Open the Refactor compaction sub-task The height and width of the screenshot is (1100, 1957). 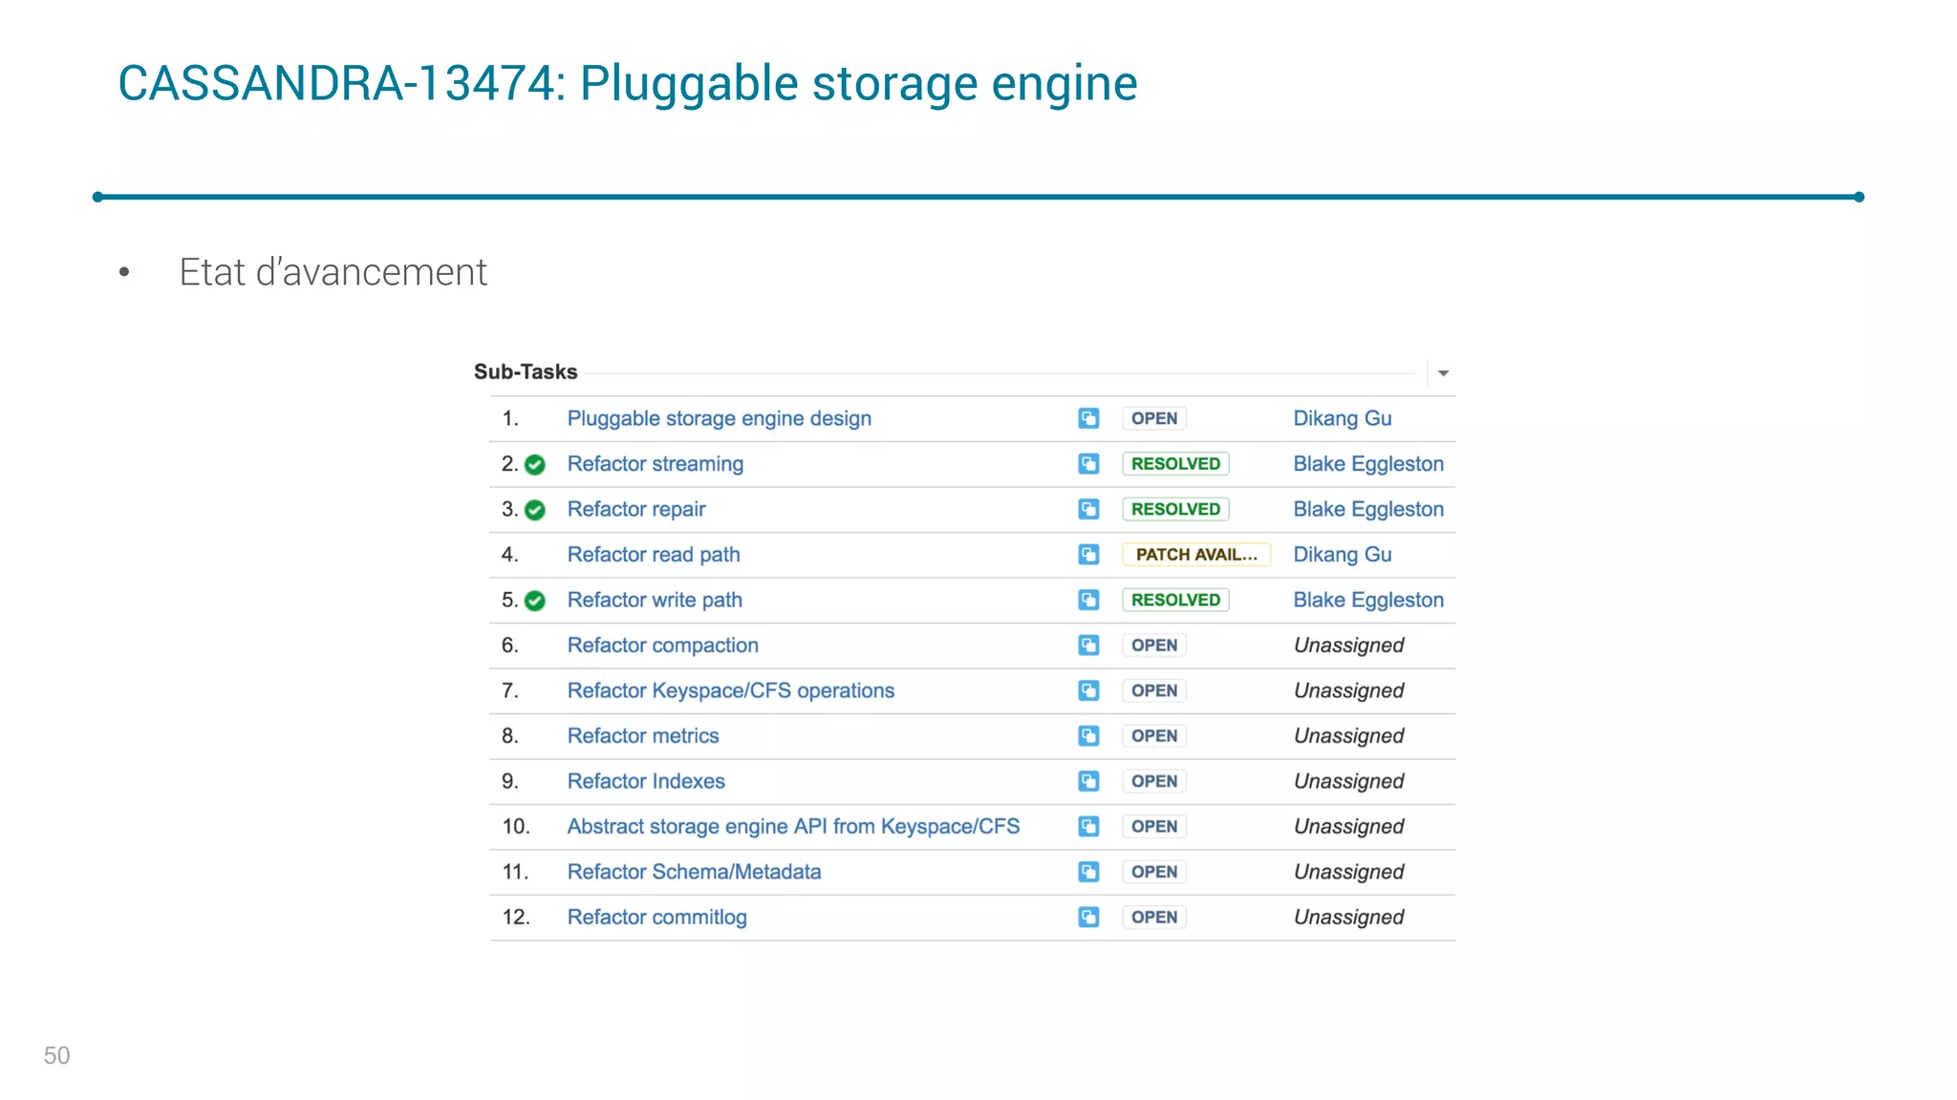(x=662, y=645)
